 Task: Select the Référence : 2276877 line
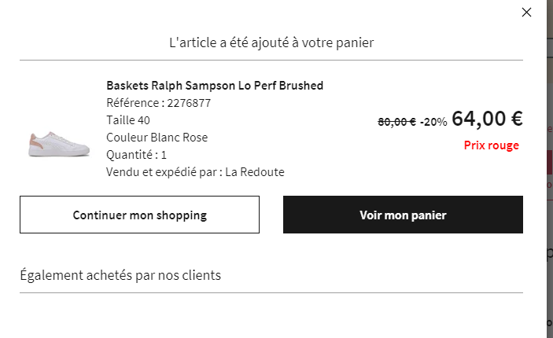coord(158,103)
